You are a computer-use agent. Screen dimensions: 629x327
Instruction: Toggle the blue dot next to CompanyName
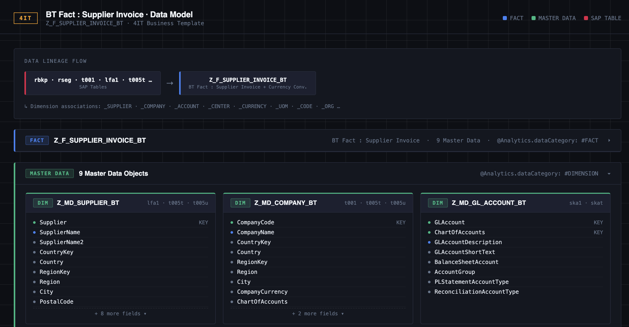(232, 232)
